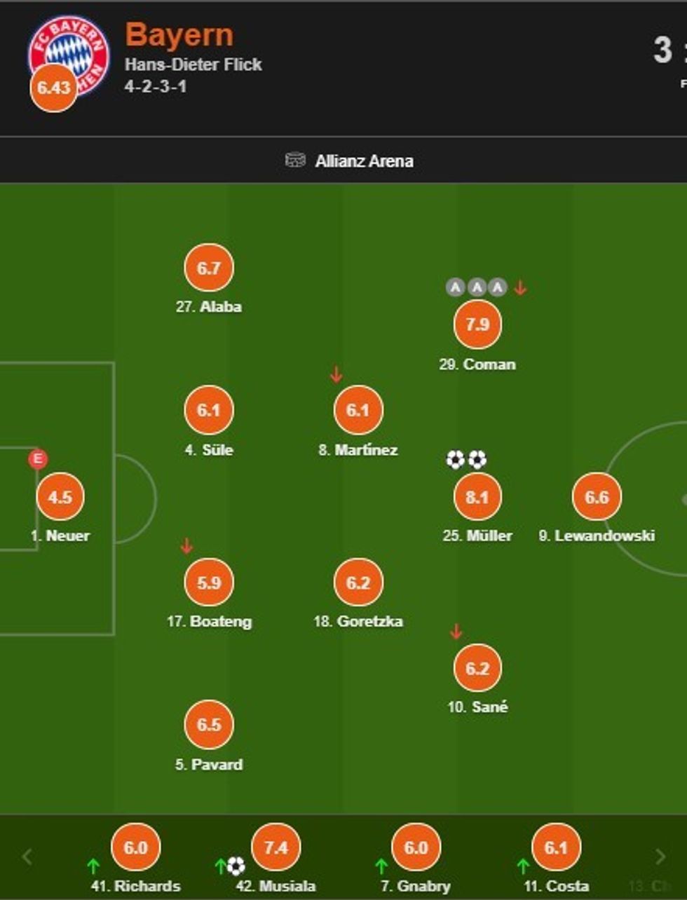
Task: Click the red E badge near Neuer
Action: (38, 459)
